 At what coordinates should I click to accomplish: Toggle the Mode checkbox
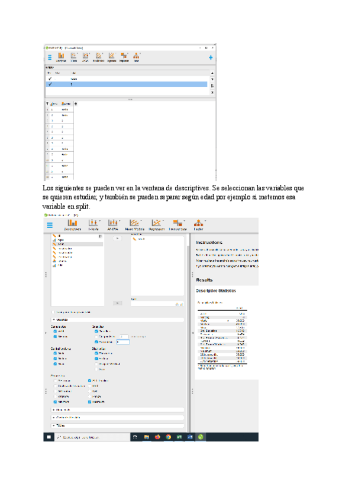[x=55, y=353]
